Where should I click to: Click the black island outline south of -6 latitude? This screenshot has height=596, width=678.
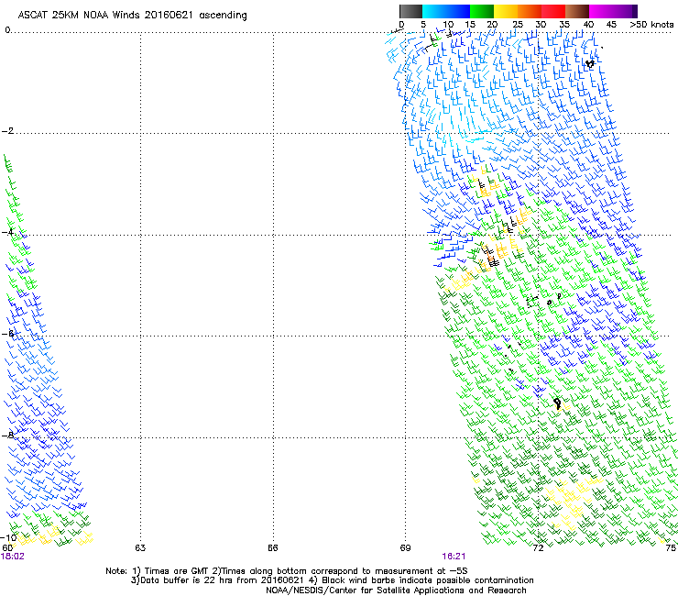(557, 403)
